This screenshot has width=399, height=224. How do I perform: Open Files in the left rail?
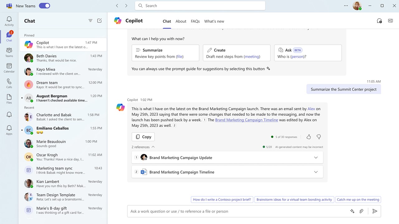pyautogui.click(x=9, y=99)
